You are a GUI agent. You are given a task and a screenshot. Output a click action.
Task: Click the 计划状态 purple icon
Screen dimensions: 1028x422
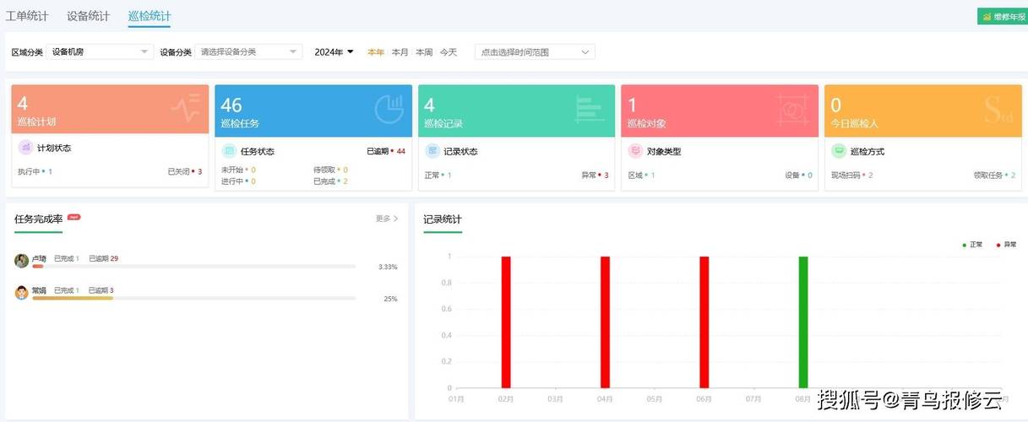point(26,148)
